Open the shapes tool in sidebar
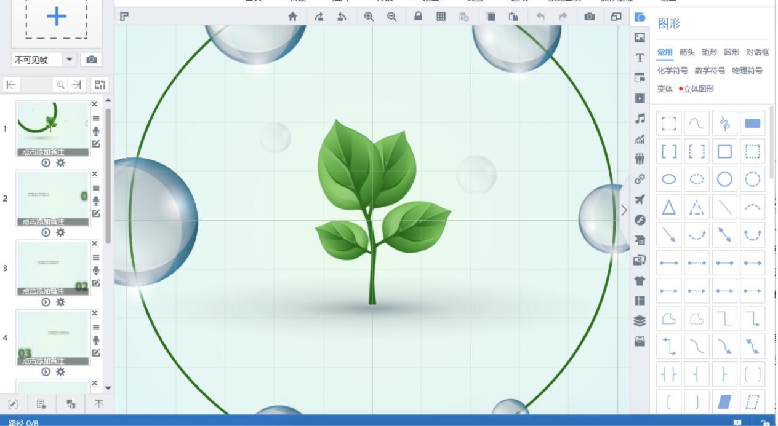 click(x=640, y=17)
